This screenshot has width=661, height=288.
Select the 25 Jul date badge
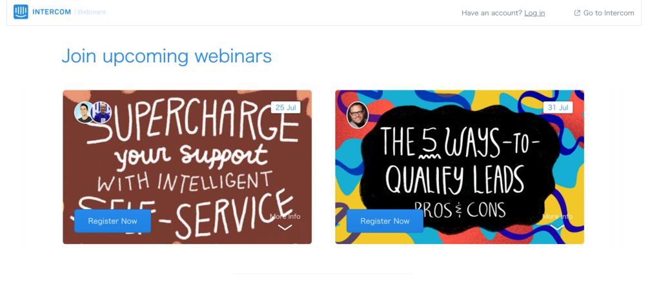tap(285, 108)
